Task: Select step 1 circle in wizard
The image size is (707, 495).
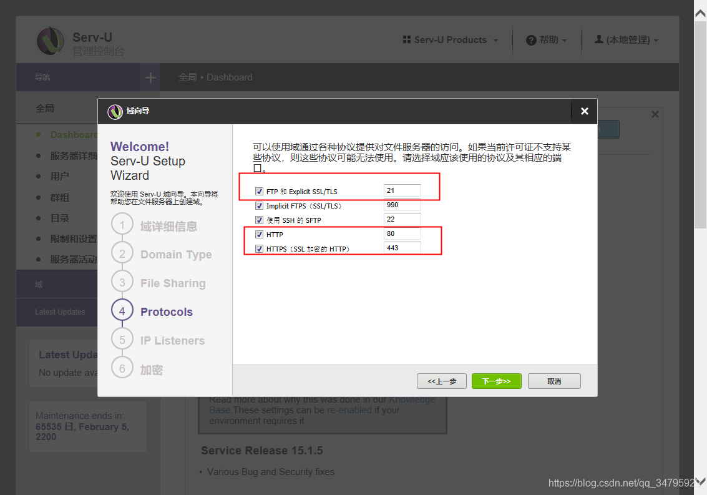Action: [122, 224]
